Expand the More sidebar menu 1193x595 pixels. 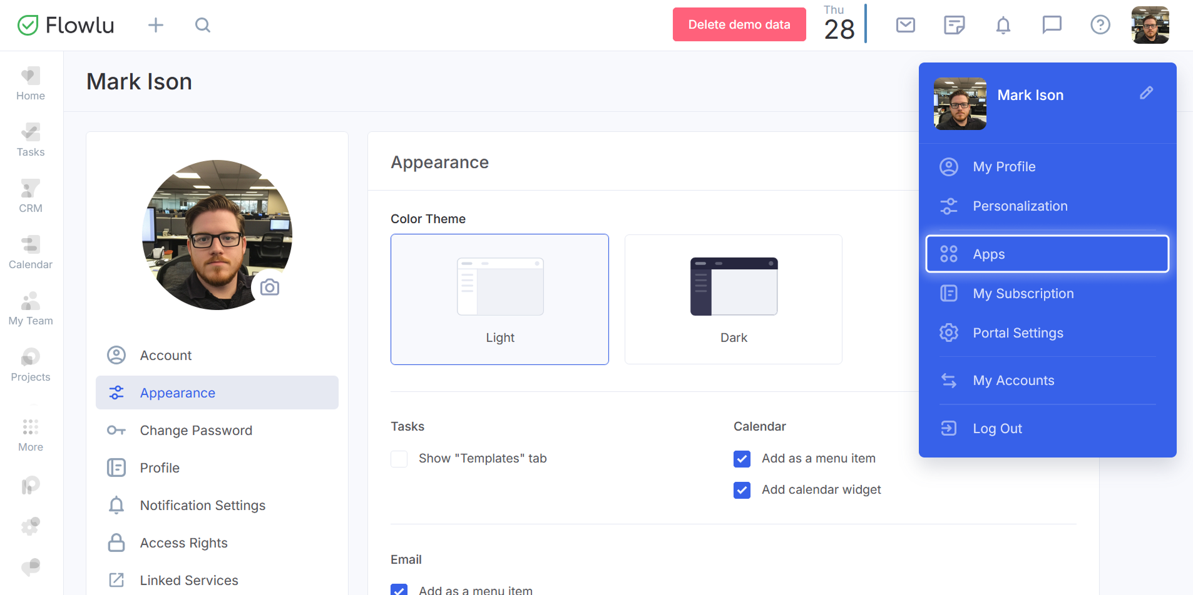[x=31, y=435]
